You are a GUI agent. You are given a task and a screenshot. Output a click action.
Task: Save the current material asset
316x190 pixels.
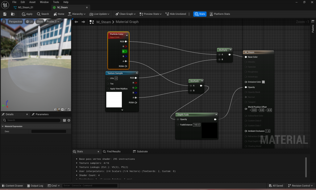pos(5,14)
